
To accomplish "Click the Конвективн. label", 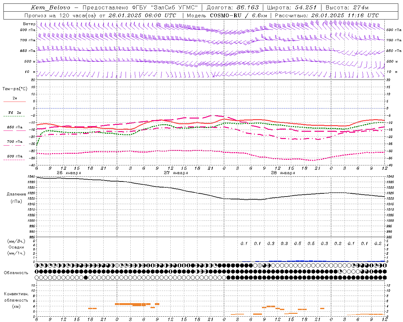I will click(x=16, y=294).
